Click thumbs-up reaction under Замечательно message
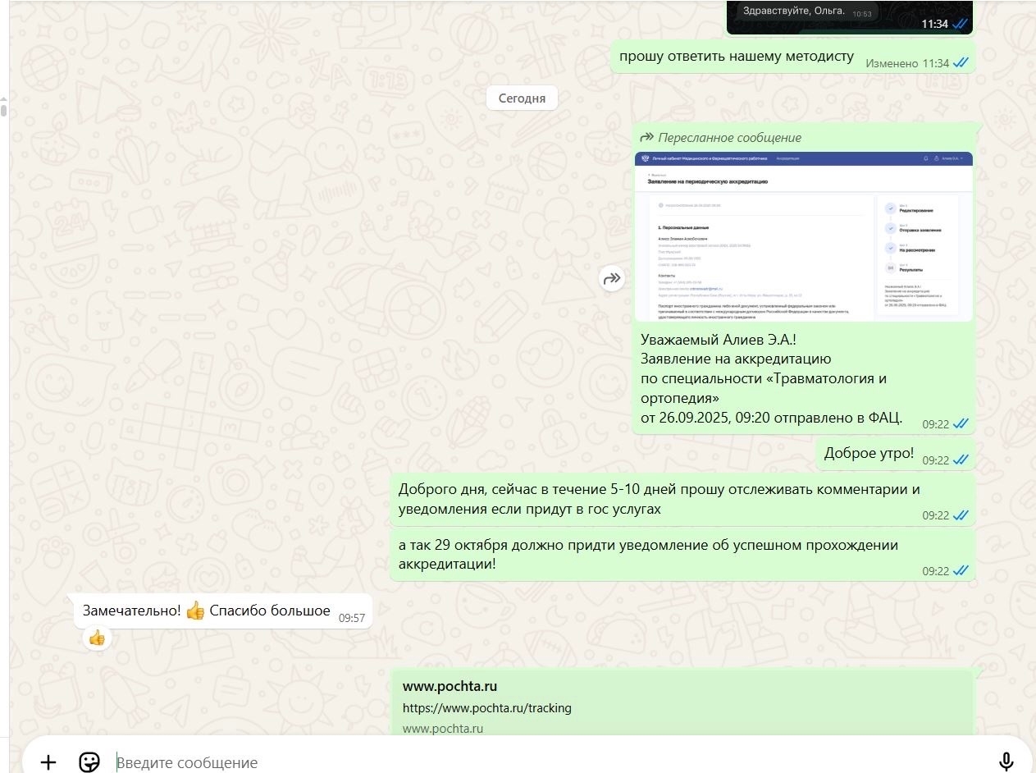The image size is (1036, 773). coord(97,638)
